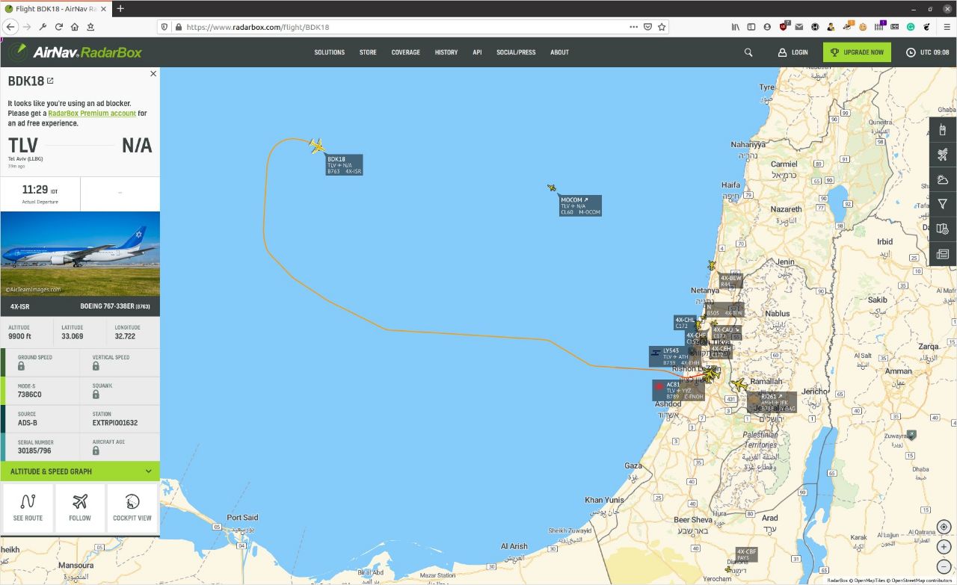
Task: Click the UTC 09:08 clock
Action: [x=928, y=52]
